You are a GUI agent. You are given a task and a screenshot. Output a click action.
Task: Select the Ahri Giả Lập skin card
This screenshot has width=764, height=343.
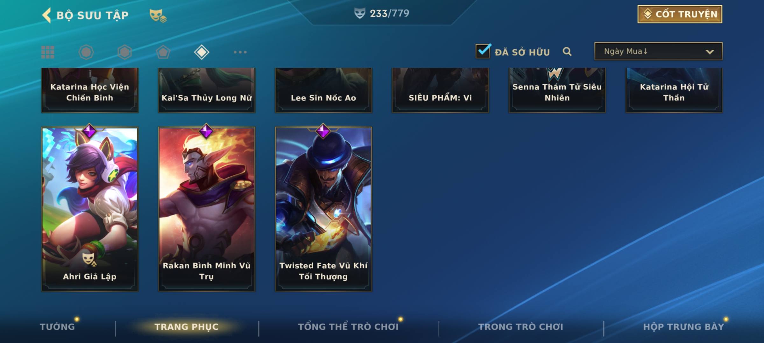pos(90,209)
